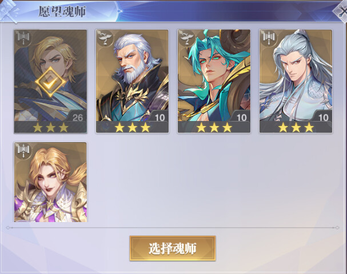Click the class icon on the silver-haired card
The width and height of the screenshot is (347, 274).
pos(269,38)
